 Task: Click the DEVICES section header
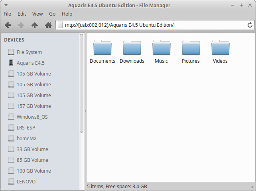14,40
